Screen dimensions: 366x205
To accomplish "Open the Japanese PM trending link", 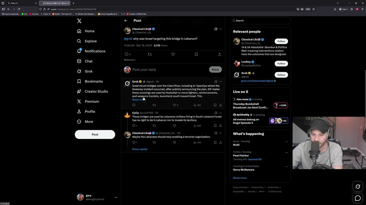I will [x=254, y=159].
